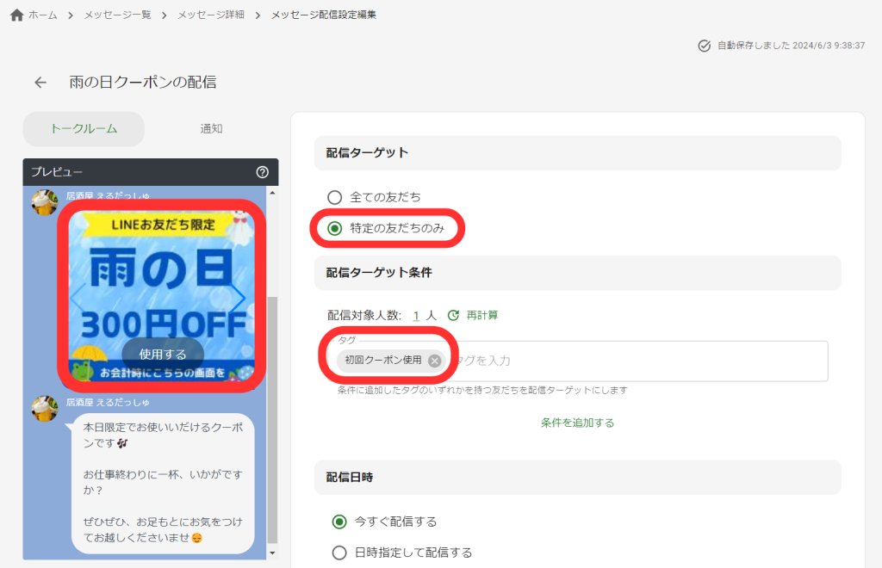882x568 pixels.
Task: Switch to the 通知 tab
Action: (x=211, y=129)
